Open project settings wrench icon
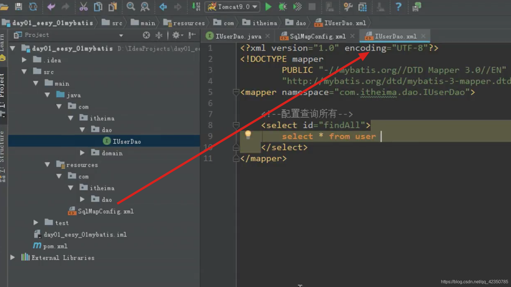The height and width of the screenshot is (287, 511). [348, 7]
